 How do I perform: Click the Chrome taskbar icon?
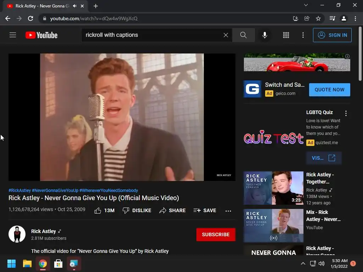coord(43,263)
